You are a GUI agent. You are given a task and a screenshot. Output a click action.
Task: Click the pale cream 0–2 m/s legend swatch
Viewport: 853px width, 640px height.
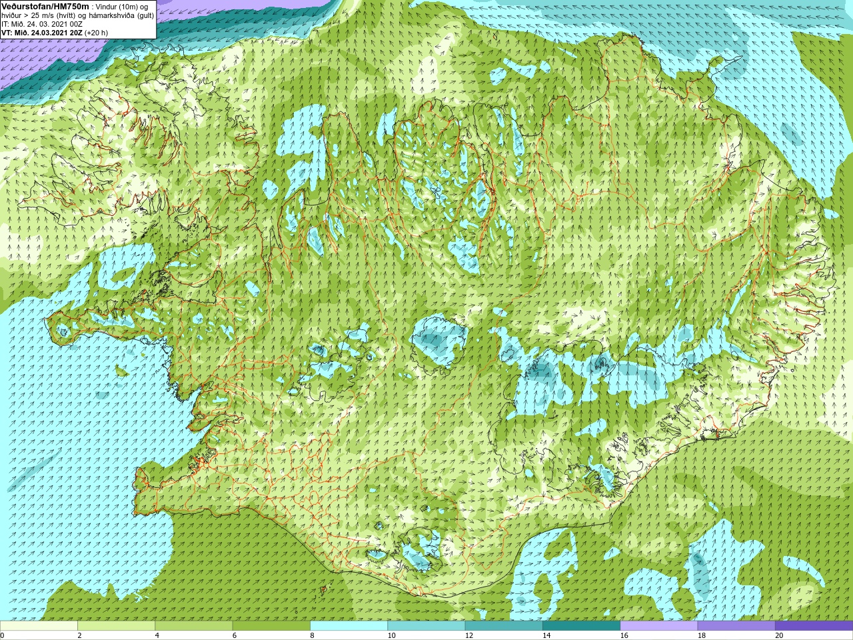pyautogui.click(x=39, y=626)
